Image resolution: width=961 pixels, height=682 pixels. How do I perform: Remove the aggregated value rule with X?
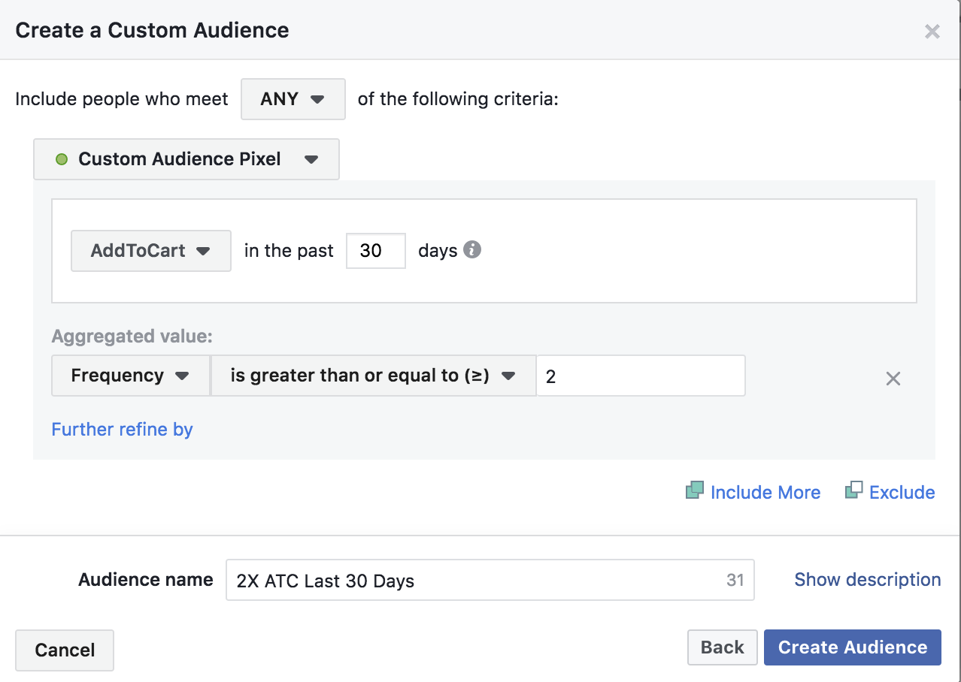click(x=893, y=379)
